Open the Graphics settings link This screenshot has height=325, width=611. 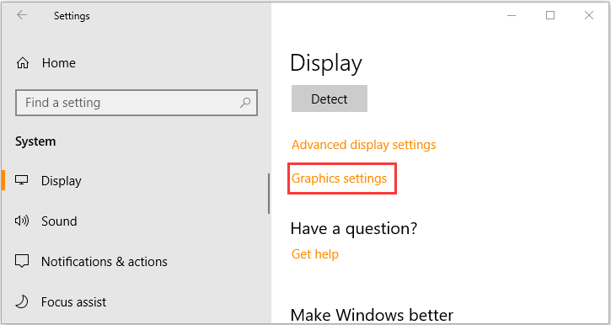(x=339, y=178)
